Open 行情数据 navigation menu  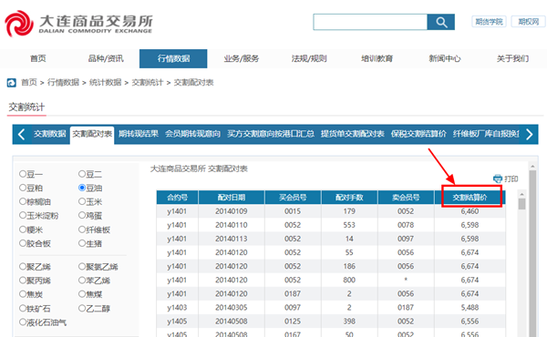[173, 58]
